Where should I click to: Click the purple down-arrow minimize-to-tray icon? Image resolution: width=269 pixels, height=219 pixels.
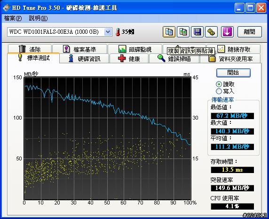pos(227,32)
